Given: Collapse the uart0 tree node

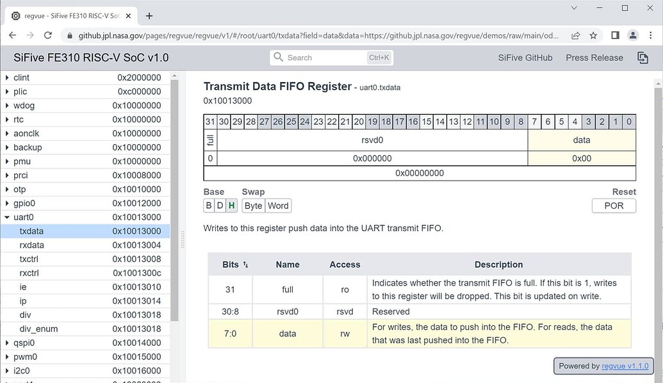Looking at the screenshot, I should 7,217.
